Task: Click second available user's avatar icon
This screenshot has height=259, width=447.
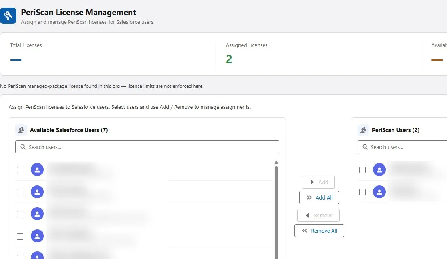Action: [x=37, y=192]
